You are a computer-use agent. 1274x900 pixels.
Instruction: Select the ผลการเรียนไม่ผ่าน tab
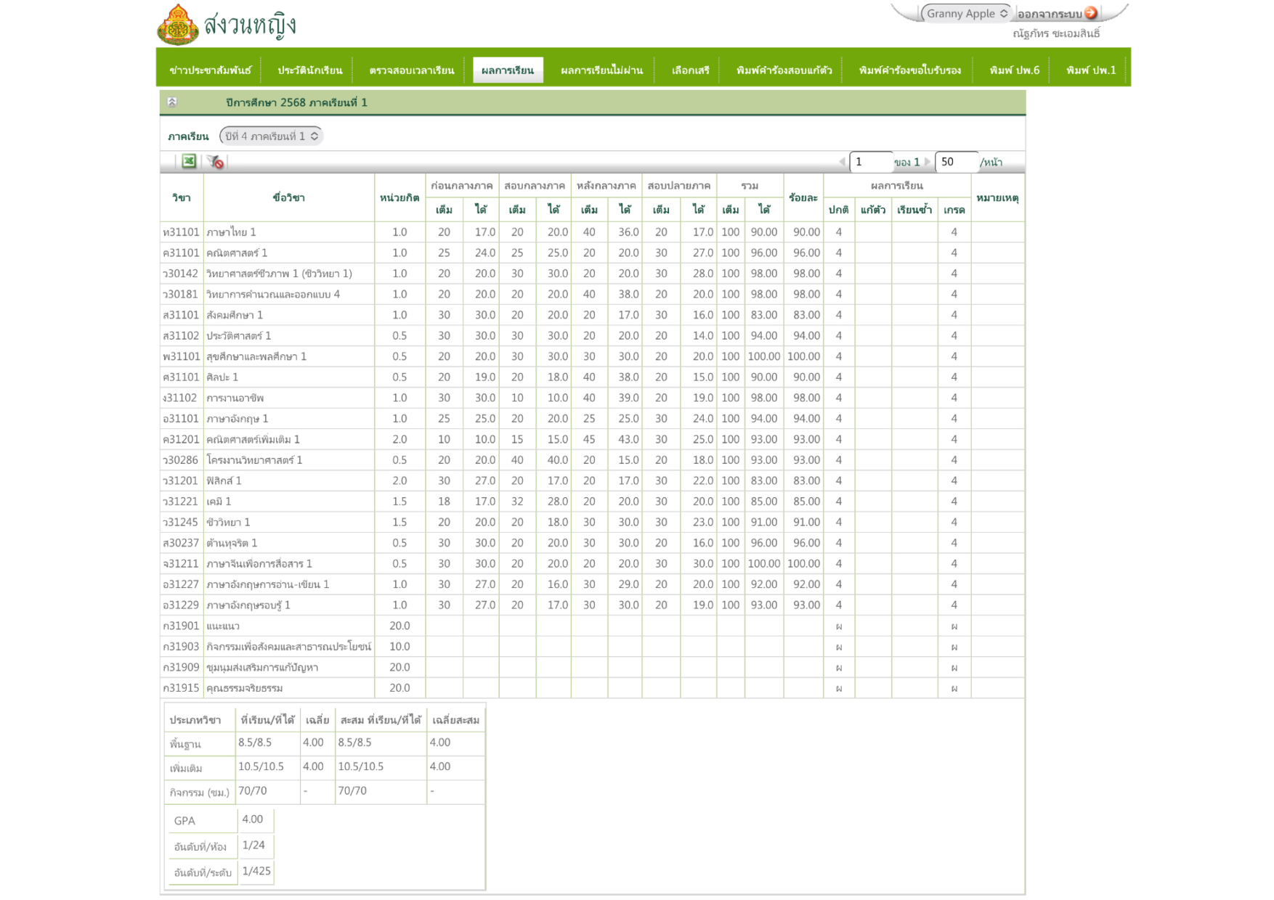601,70
